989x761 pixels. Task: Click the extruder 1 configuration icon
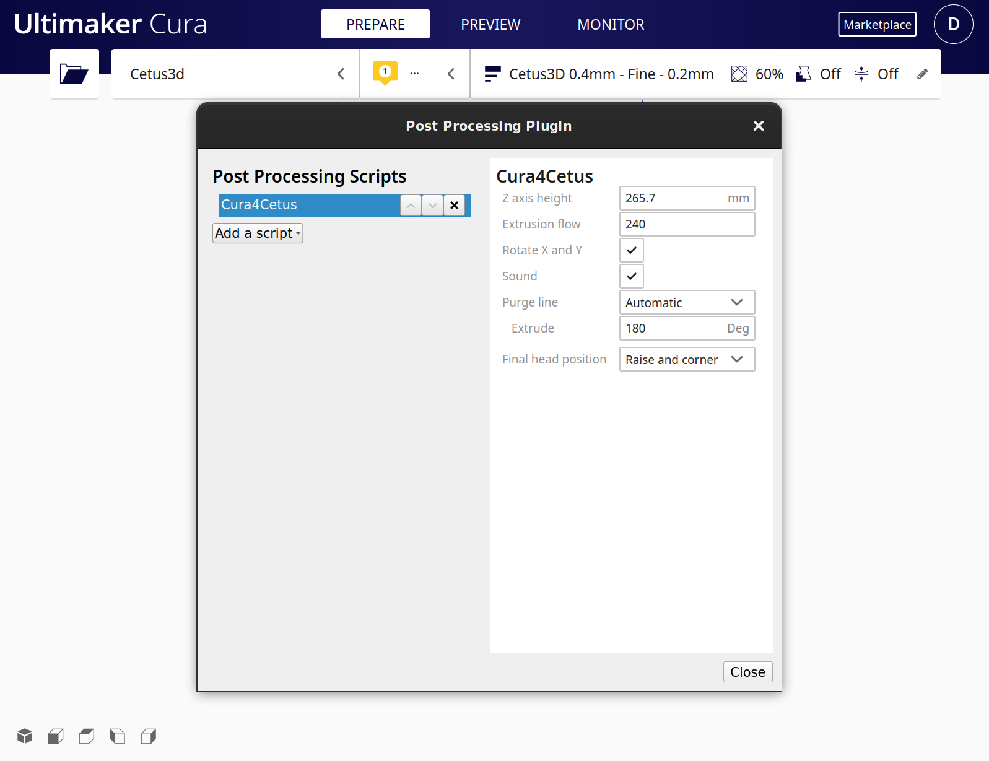coord(385,73)
